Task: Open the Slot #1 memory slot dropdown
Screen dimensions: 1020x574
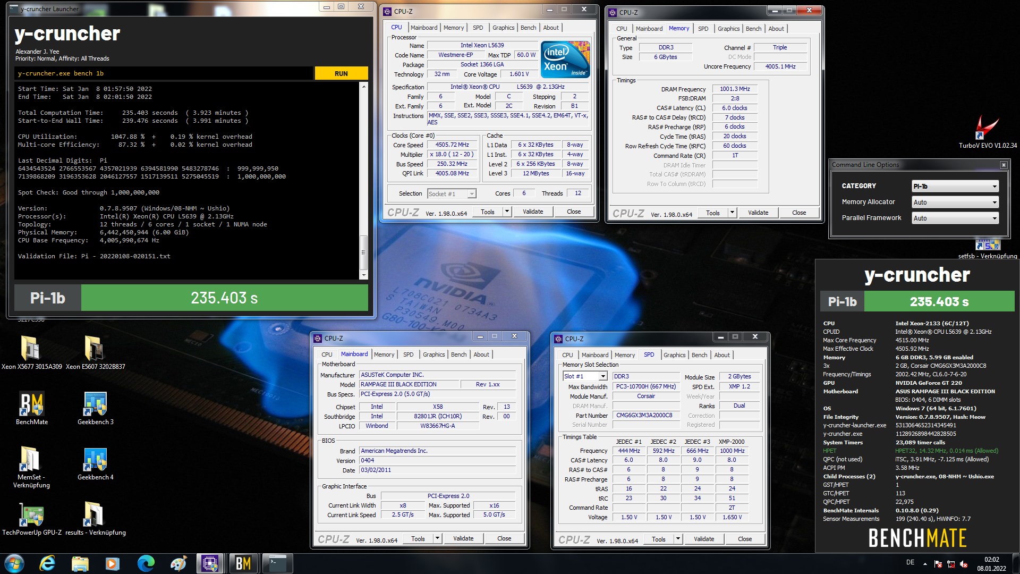Action: tap(585, 376)
